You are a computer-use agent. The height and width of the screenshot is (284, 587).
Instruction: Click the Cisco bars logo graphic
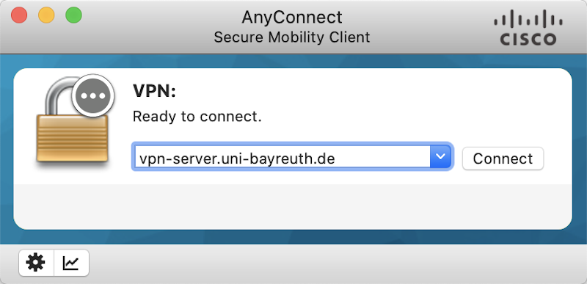(528, 18)
